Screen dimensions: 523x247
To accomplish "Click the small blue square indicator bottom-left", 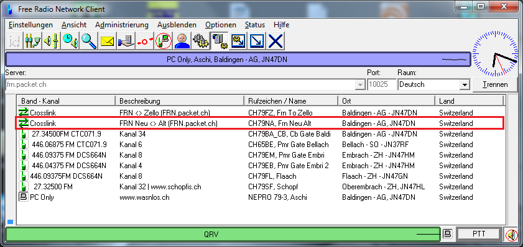I will [x=10, y=222].
